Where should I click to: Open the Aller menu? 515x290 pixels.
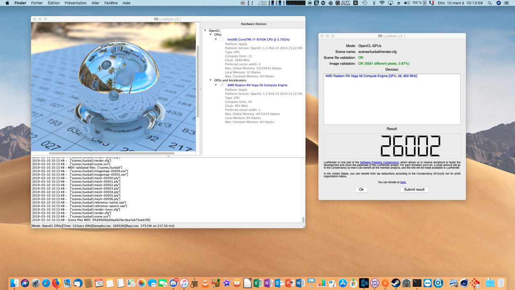(x=95, y=3)
